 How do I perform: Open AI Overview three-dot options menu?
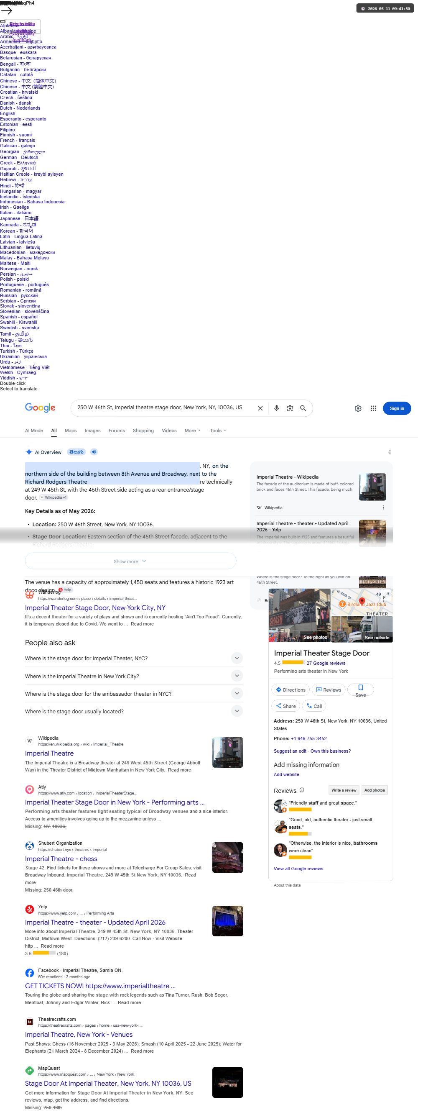coord(394,457)
